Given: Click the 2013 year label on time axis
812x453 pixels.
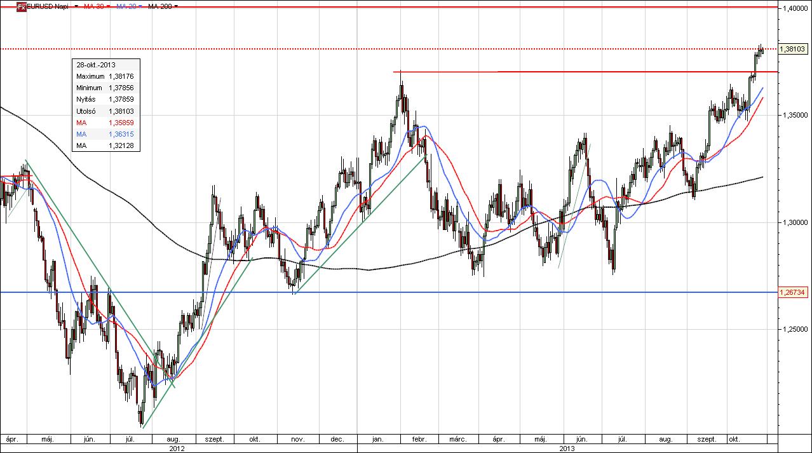Looking at the screenshot, I should click(567, 449).
